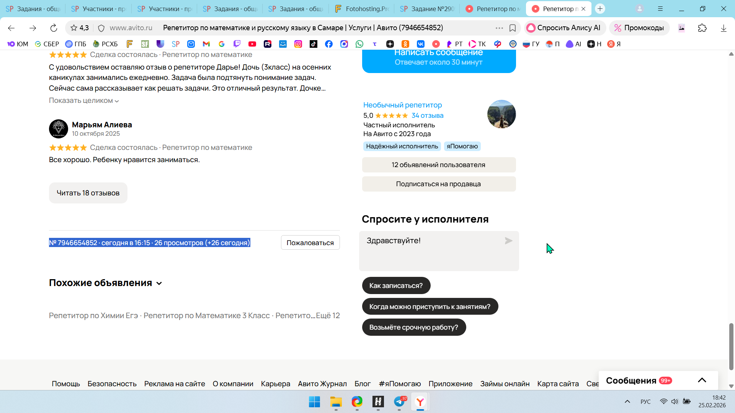Image resolution: width=735 pixels, height=413 pixels.
Task: Open YouTube bookmark icon in bookmarks bar
Action: pos(252,44)
